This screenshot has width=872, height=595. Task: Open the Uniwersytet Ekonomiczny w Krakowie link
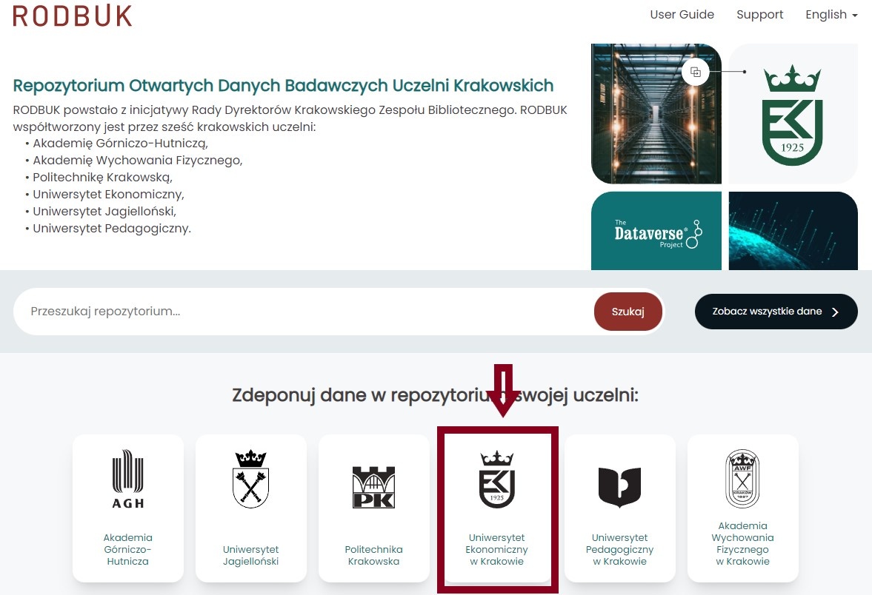pyautogui.click(x=496, y=549)
